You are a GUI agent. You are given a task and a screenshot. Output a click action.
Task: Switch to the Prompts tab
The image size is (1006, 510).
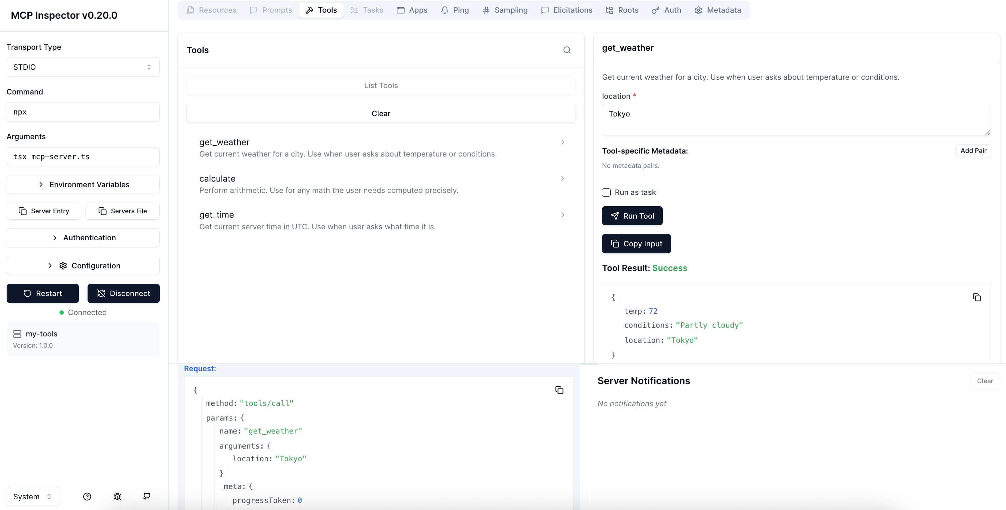271,10
